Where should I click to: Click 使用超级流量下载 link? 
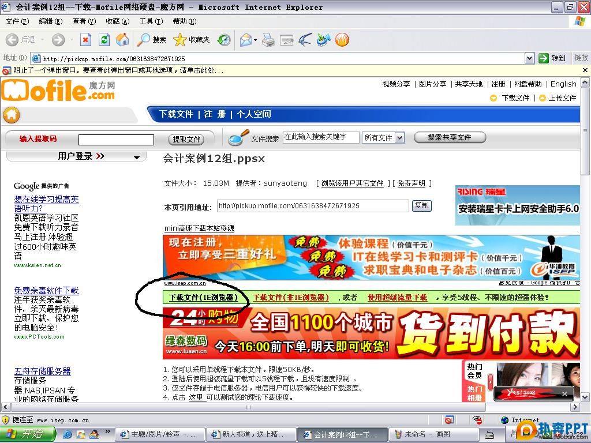point(398,298)
